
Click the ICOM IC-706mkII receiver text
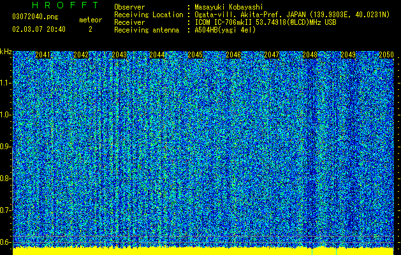point(265,22)
